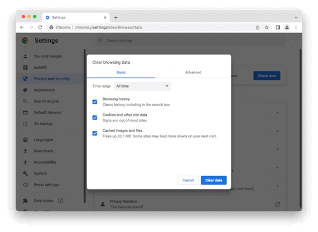Switch to the Basic tab
Screen dimensions: 318x232
click(121, 72)
